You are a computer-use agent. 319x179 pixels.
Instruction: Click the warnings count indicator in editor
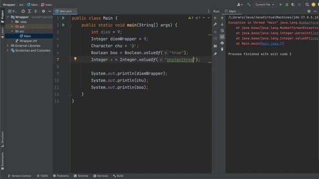coord(191,18)
